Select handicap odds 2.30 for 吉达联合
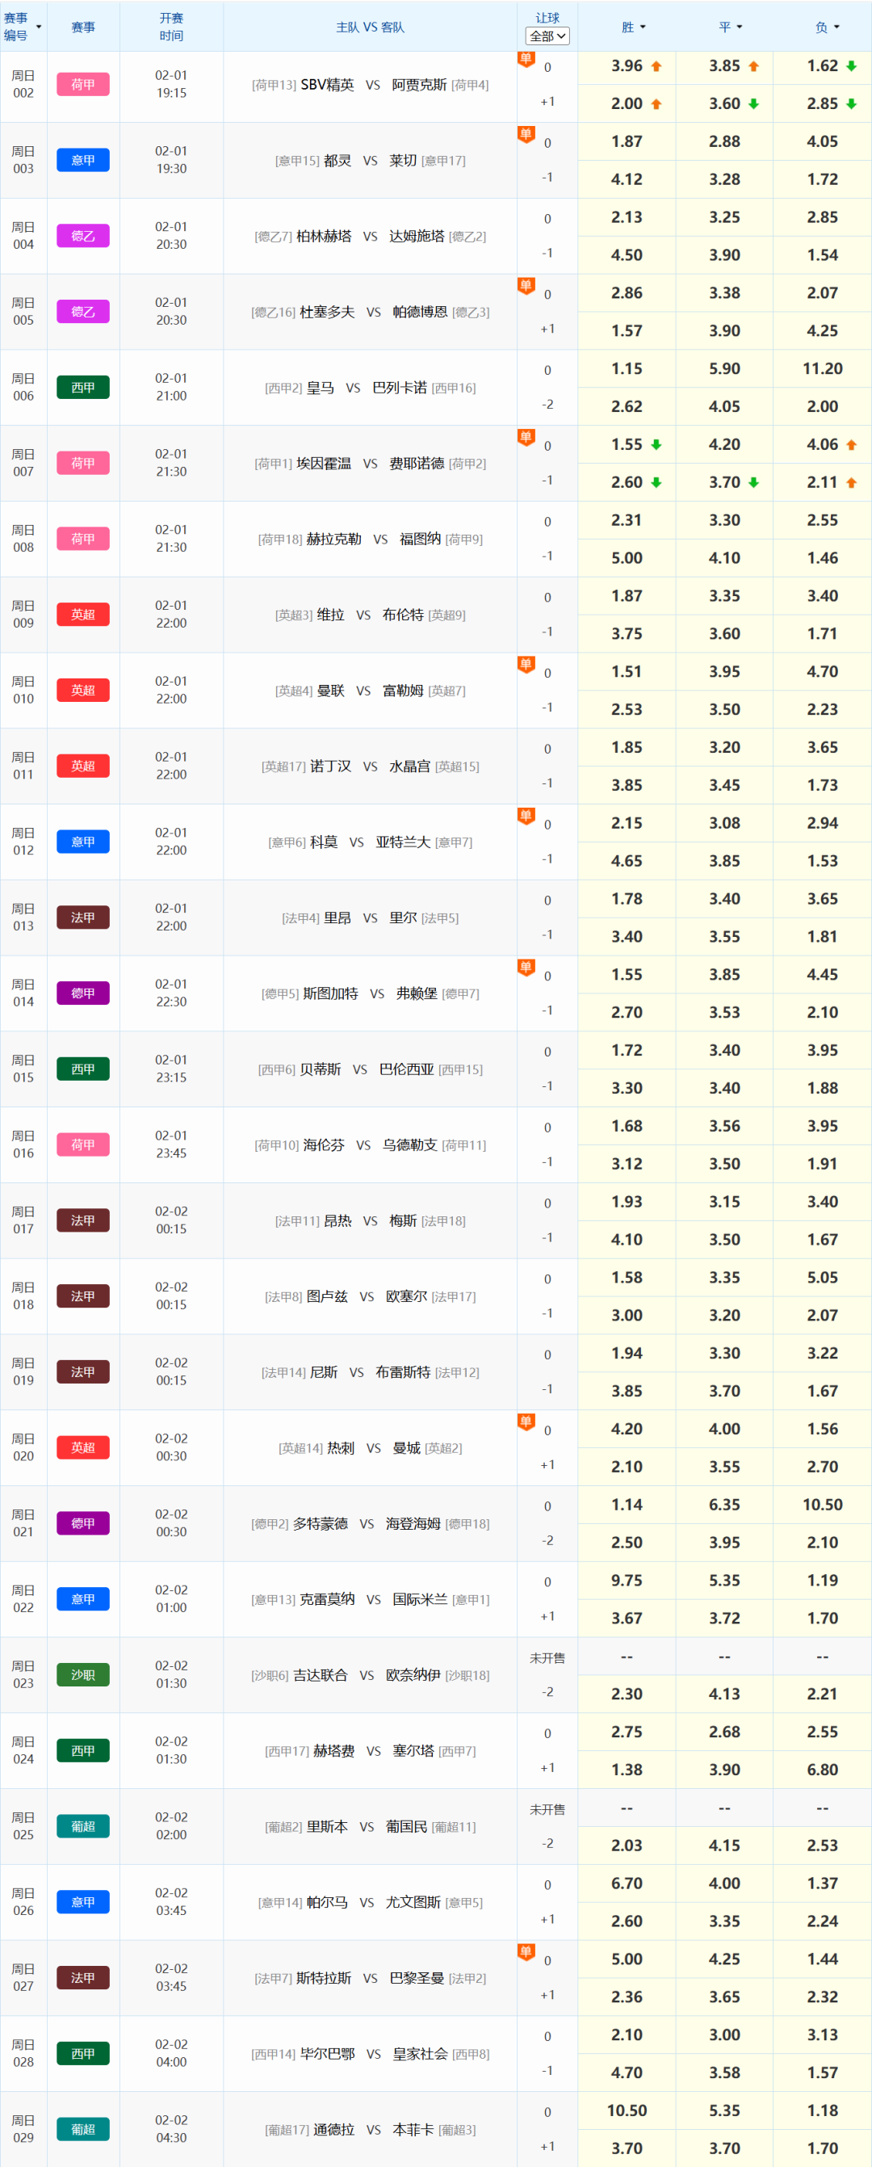Image resolution: width=872 pixels, height=2167 pixels. (x=627, y=1694)
